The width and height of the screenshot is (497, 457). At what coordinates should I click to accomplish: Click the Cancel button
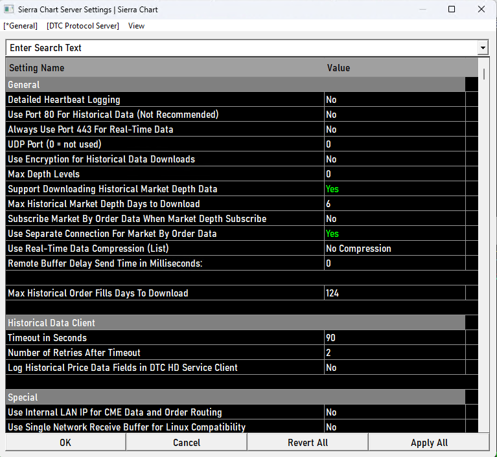click(x=187, y=442)
